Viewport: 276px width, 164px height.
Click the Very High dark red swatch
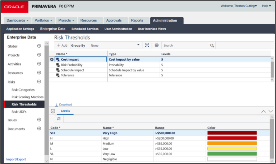coord(232,133)
